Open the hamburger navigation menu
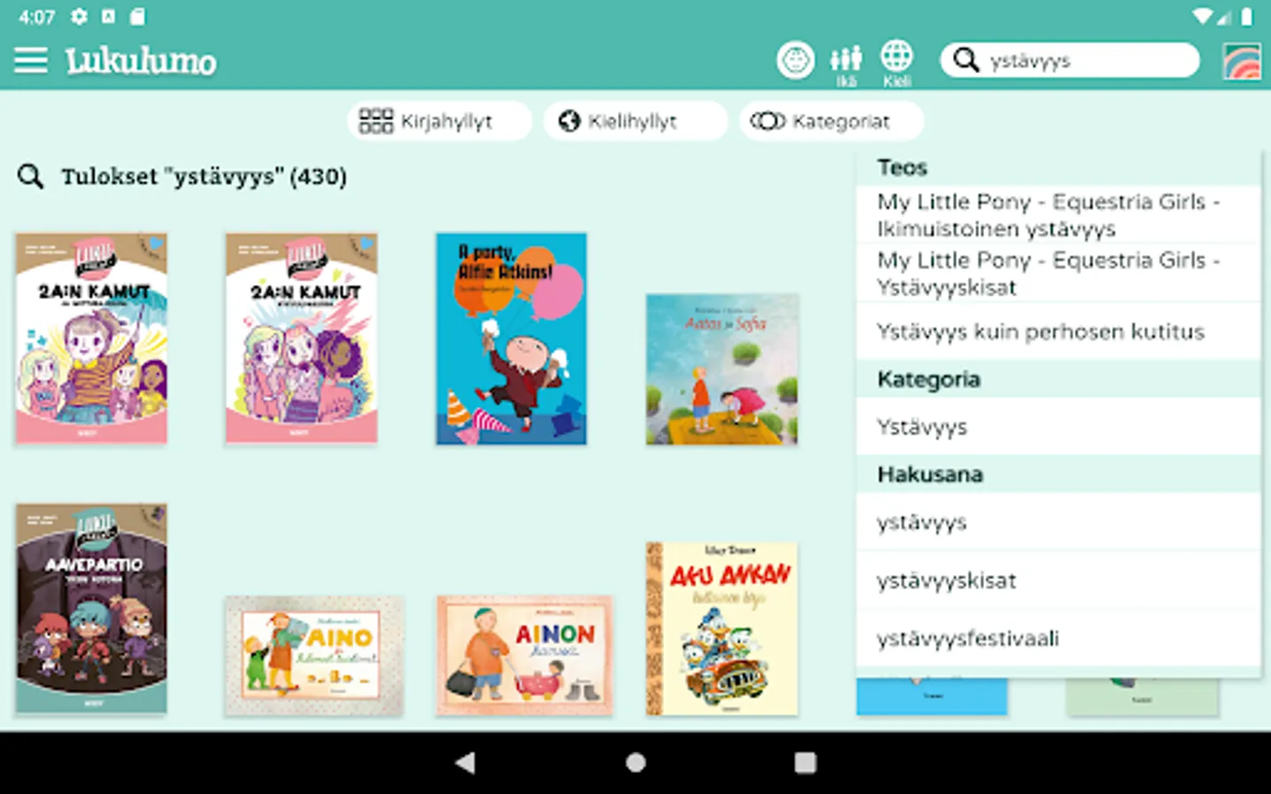This screenshot has height=794, width=1271. [x=31, y=60]
